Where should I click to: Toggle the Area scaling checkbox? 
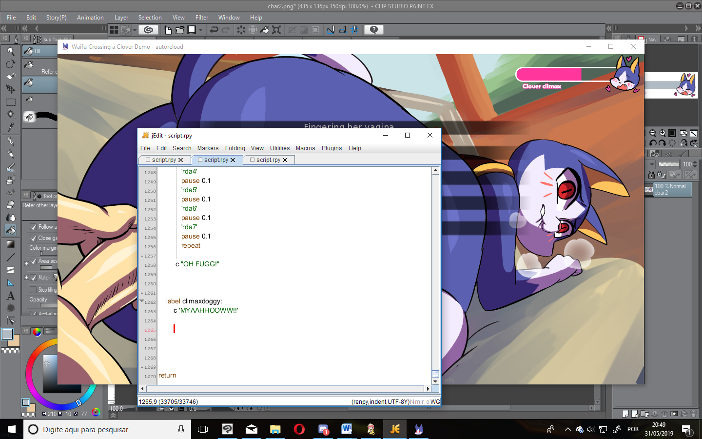(34, 261)
